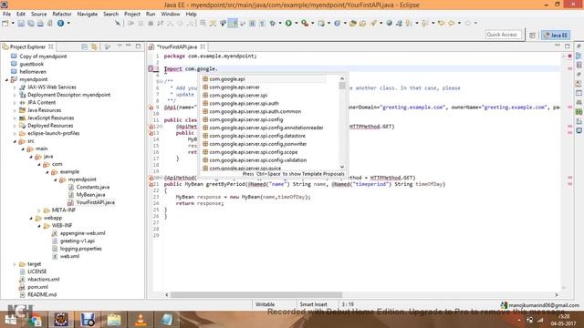Open dropdown arrow beside Debug icon
Screen dimensions: 584x328
tap(280, 23)
